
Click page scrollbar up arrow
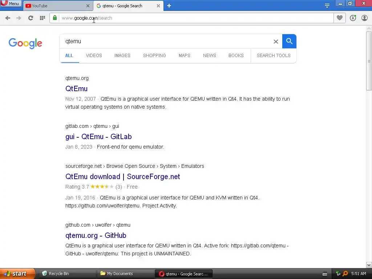pos(369,28)
